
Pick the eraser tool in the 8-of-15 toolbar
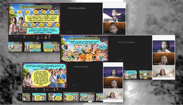tap(49, 37)
